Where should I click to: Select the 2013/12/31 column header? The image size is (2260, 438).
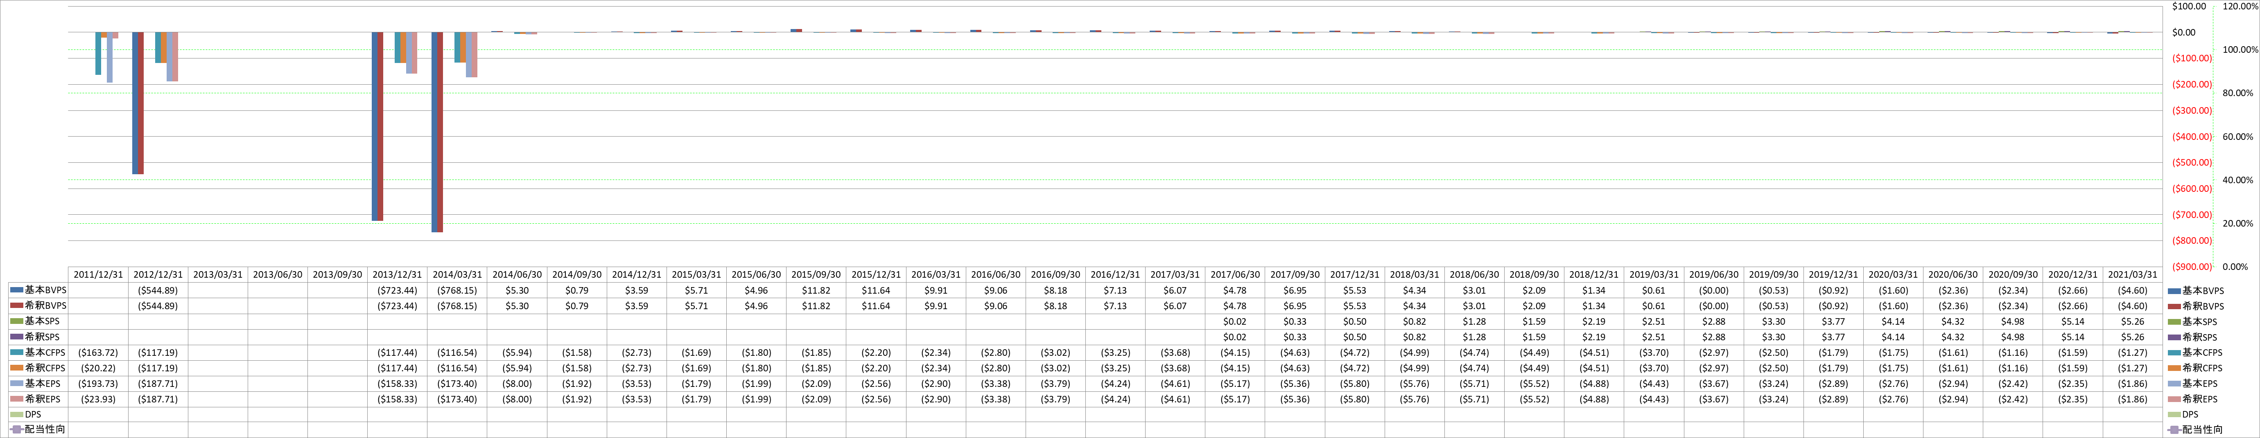pyautogui.click(x=398, y=275)
